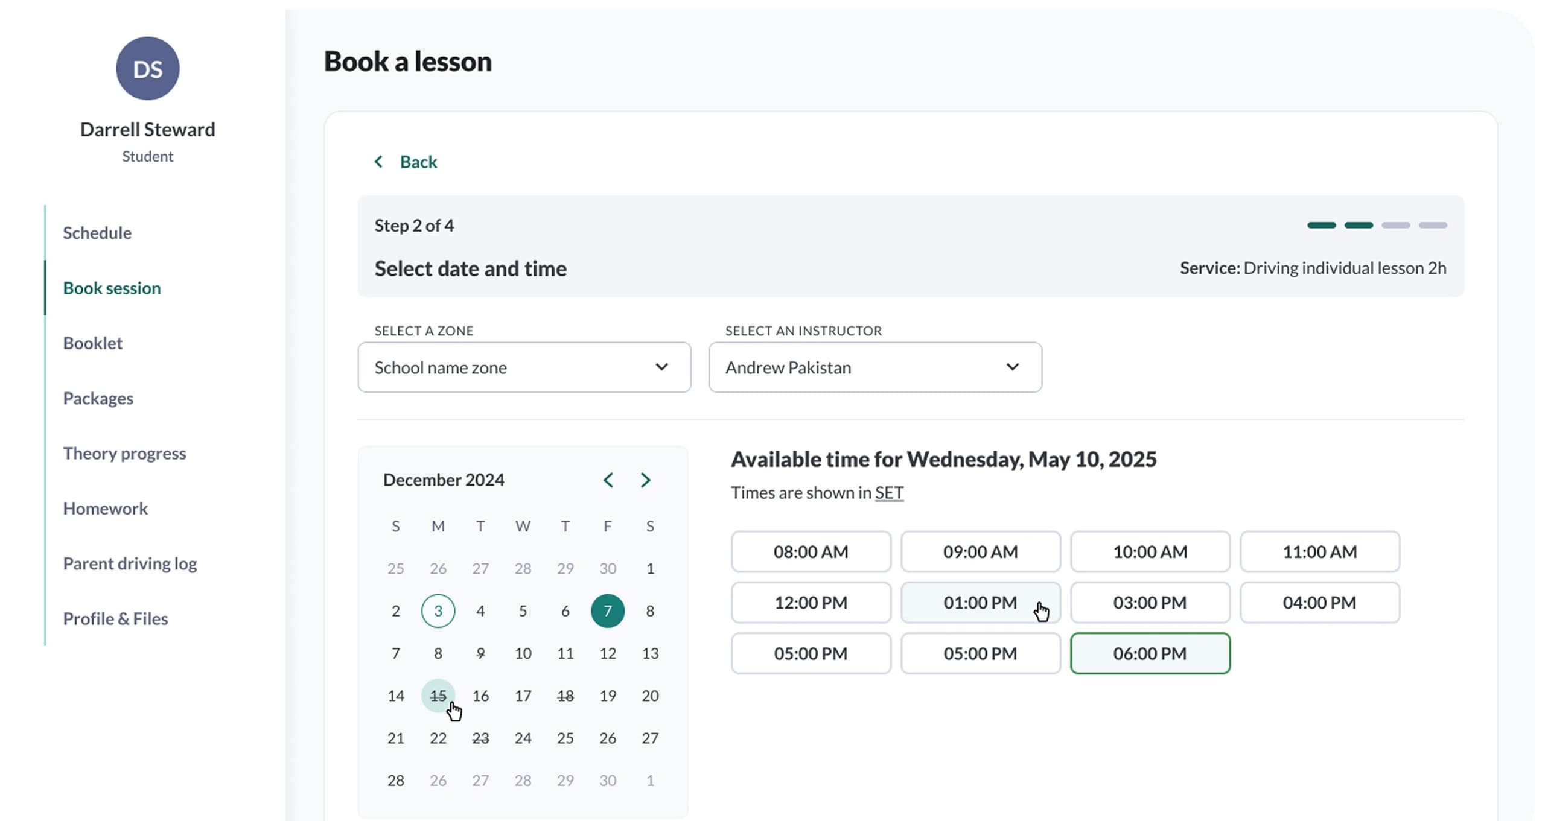Select December 7 on the calendar
Screen dimensions: 1545x821
click(x=607, y=610)
